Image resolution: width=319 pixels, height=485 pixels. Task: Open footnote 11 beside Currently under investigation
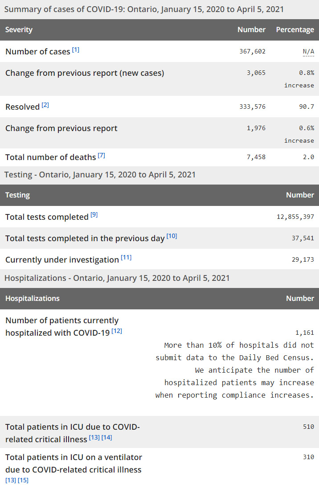[126, 257]
